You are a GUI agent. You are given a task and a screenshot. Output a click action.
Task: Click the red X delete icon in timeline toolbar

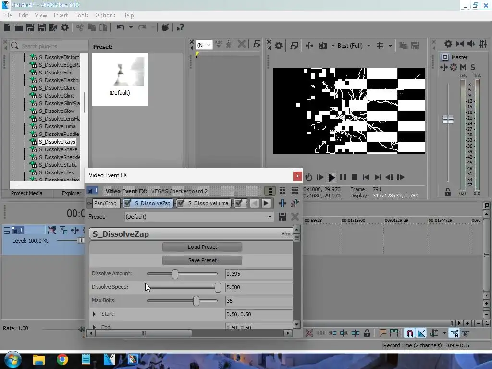pyautogui.click(x=309, y=333)
